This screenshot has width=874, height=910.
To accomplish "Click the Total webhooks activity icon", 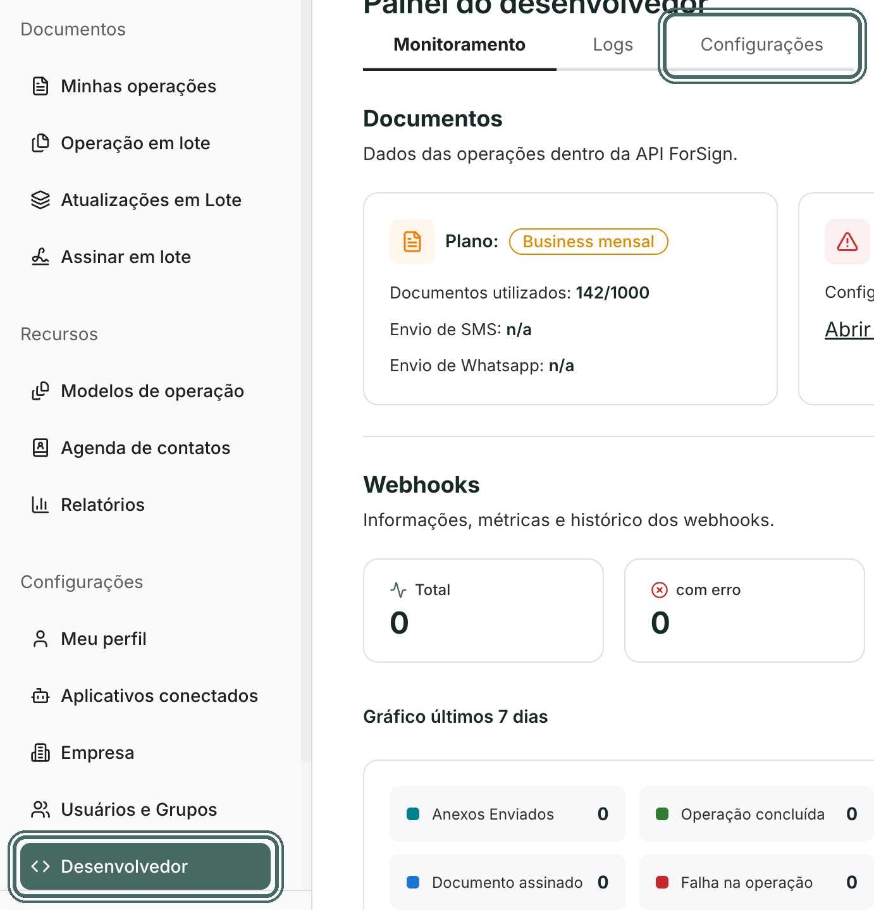I will (x=398, y=590).
